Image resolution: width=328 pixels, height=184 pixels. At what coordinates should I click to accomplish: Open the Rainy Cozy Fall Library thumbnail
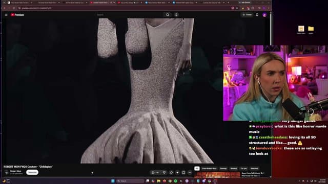[217, 175]
